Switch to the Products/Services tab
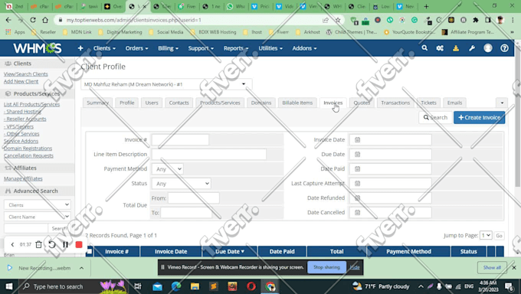Viewport: 521px width, 294px height. (x=220, y=103)
